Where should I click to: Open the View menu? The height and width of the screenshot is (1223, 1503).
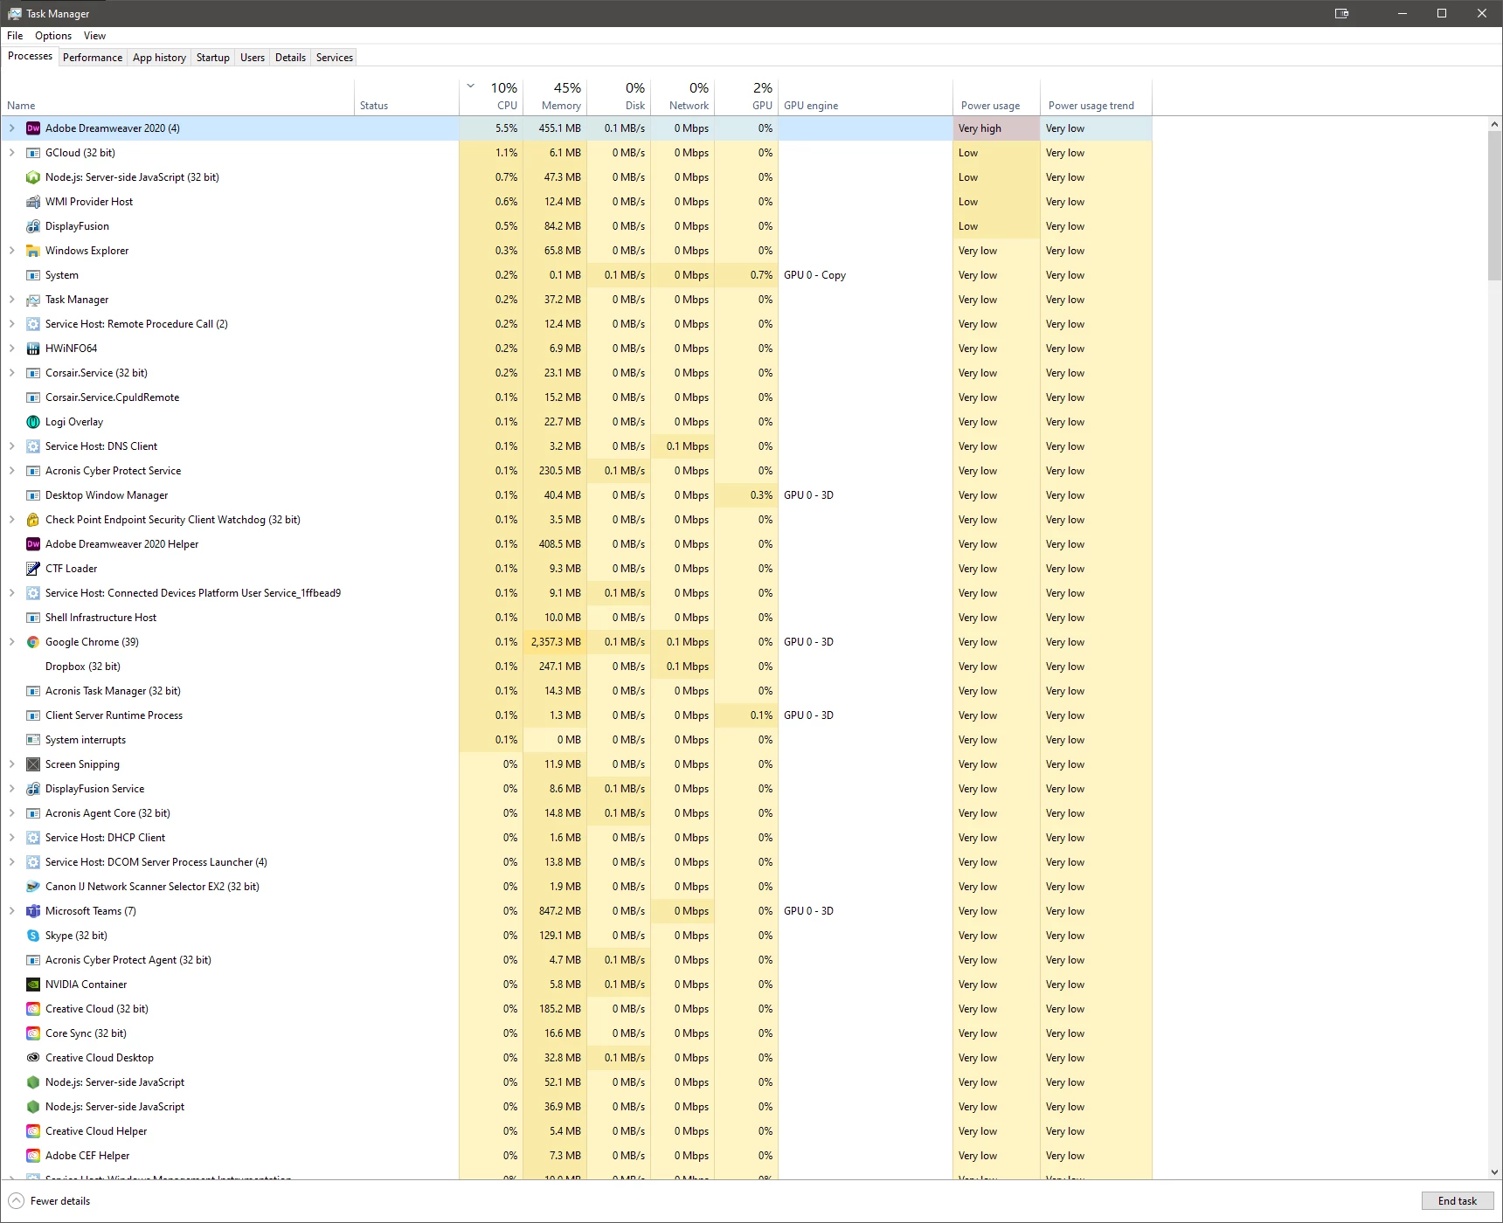94,36
